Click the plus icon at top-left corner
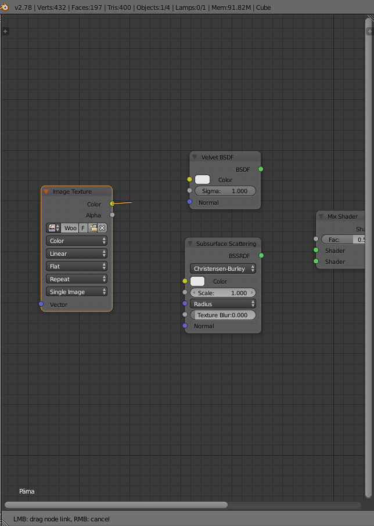374x526 pixels. tap(5, 31)
